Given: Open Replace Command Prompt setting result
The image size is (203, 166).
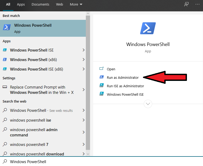Looking at the screenshot, I should tap(43, 90).
